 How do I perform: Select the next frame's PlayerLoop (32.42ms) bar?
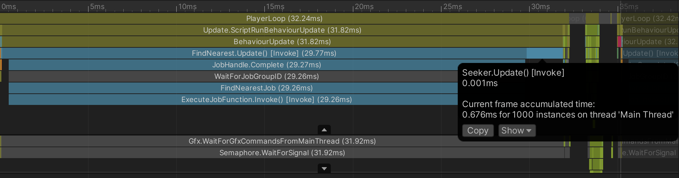coord(649,18)
